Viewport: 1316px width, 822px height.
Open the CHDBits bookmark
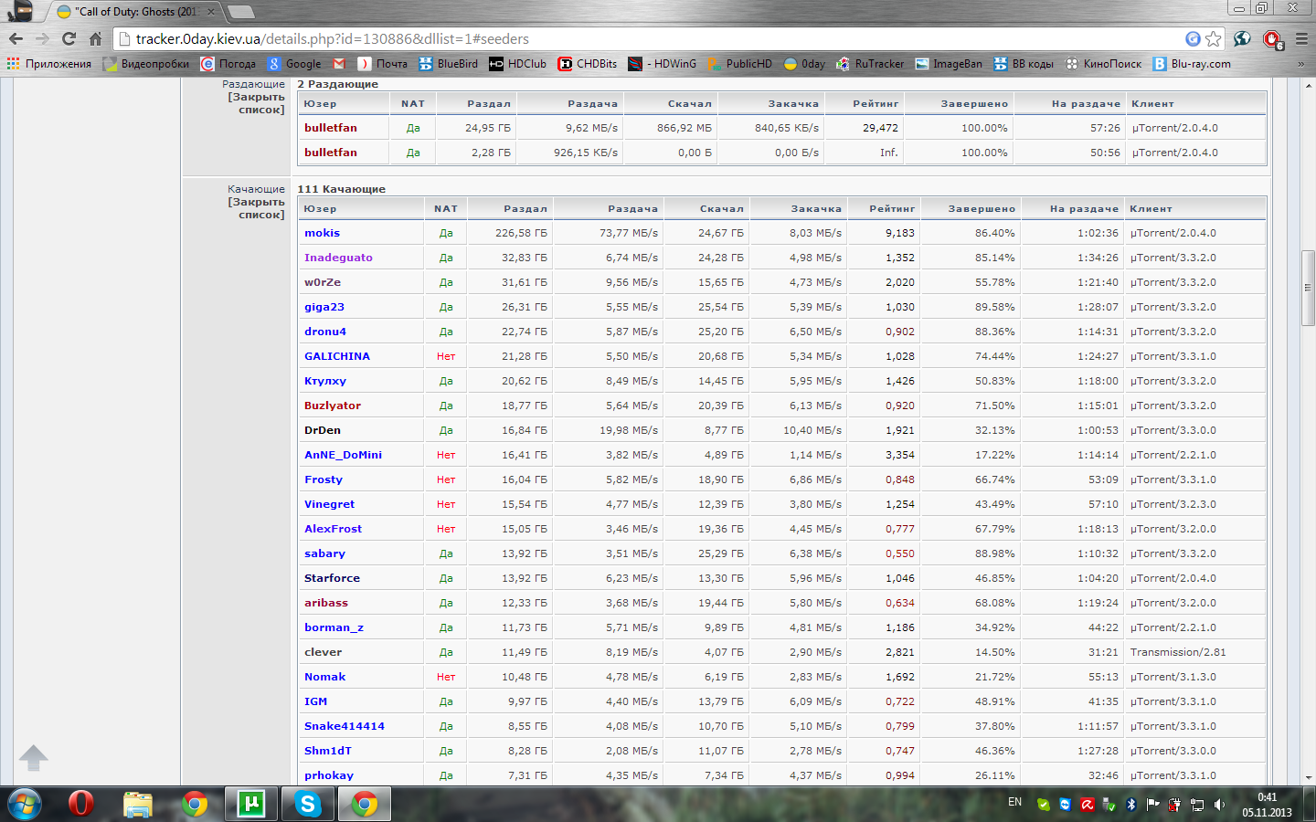coord(588,64)
